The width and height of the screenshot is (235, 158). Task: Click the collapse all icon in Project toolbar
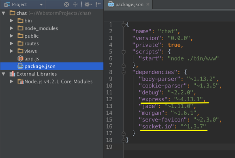(75, 4)
